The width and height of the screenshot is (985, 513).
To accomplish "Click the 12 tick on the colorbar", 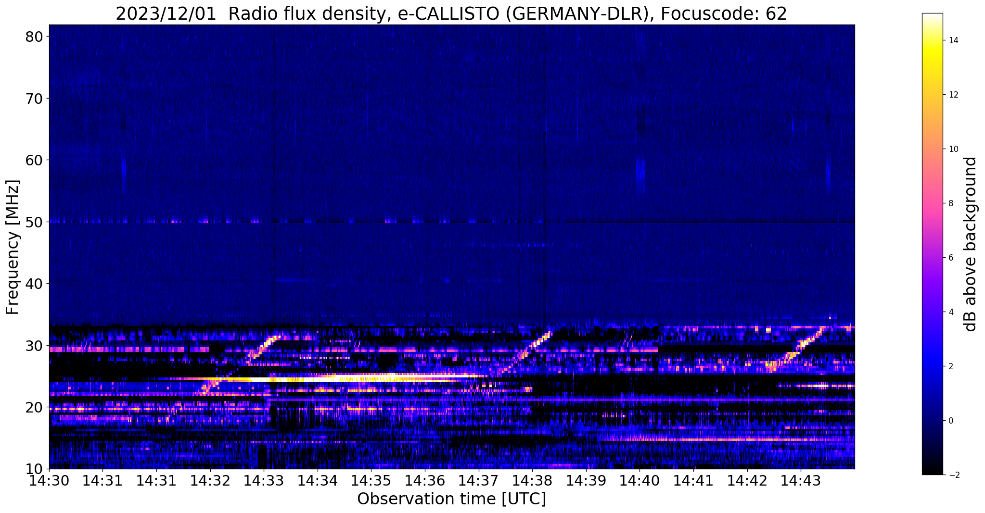I will tap(953, 95).
